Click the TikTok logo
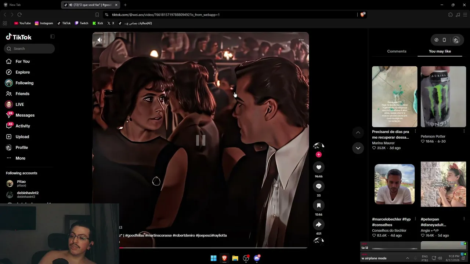This screenshot has width=470, height=264. (x=19, y=37)
